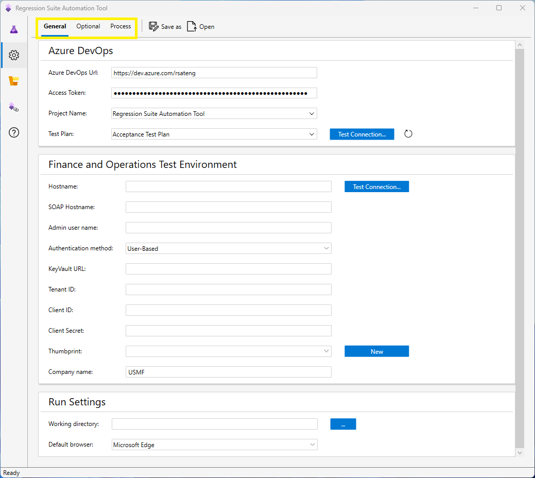Browse for a working directory

tap(343, 423)
